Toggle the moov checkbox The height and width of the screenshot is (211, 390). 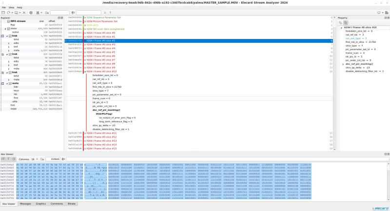pyautogui.click(x=8, y=29)
